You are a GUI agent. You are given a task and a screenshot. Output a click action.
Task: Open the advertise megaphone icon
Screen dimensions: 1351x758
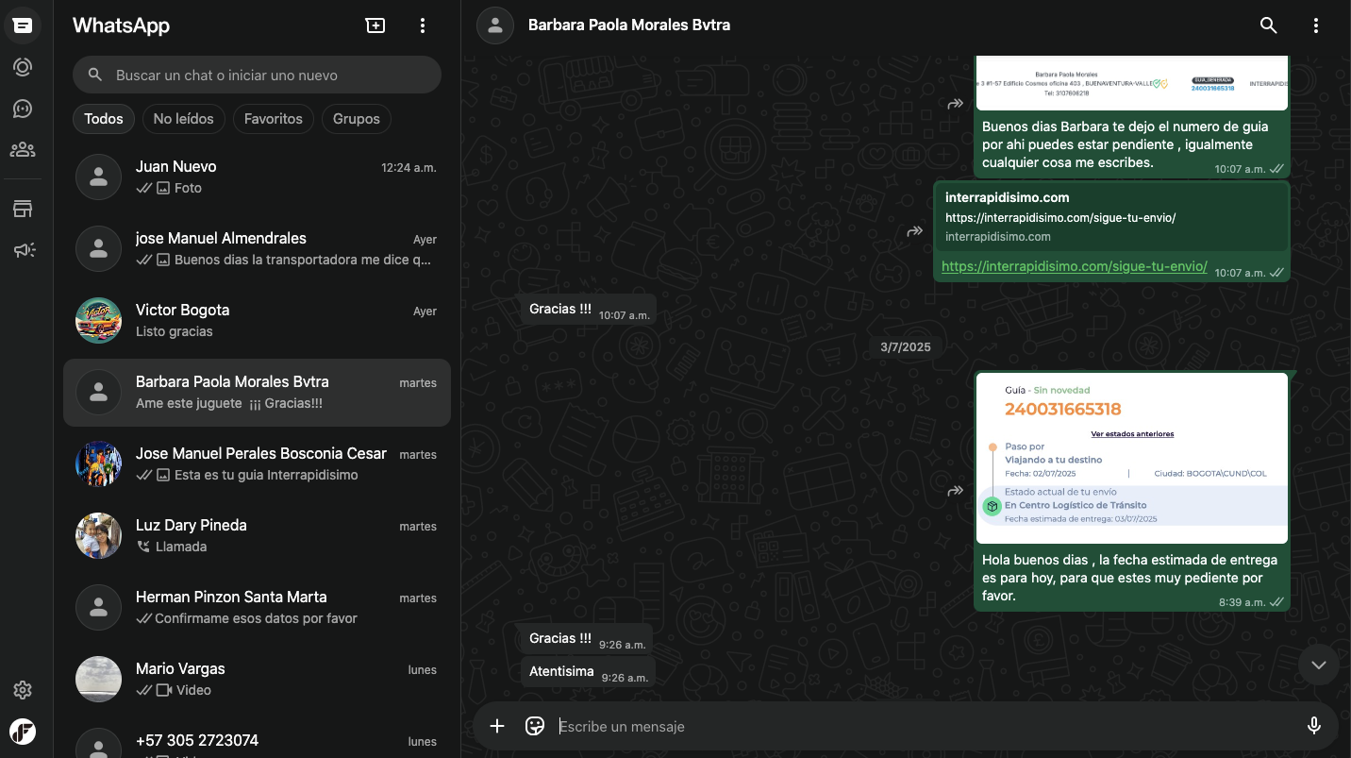tap(23, 250)
